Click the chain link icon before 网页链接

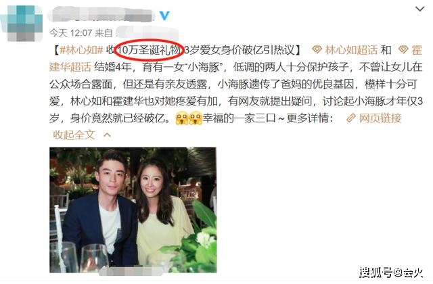351,118
